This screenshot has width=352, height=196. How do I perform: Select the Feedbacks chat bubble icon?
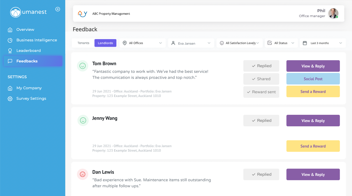tap(10, 61)
